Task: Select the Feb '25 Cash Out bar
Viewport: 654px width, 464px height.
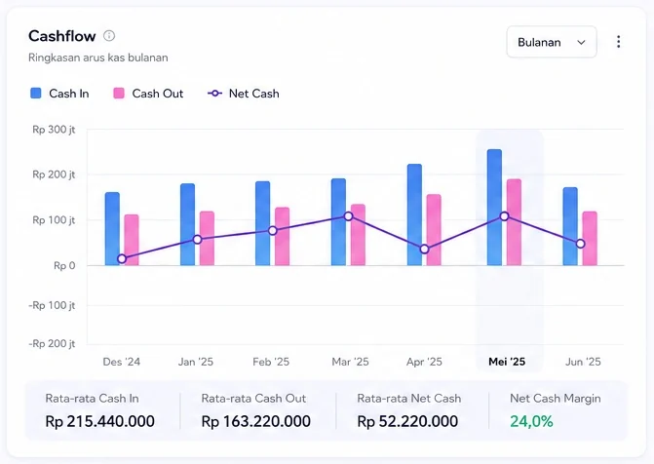Action: pos(282,236)
